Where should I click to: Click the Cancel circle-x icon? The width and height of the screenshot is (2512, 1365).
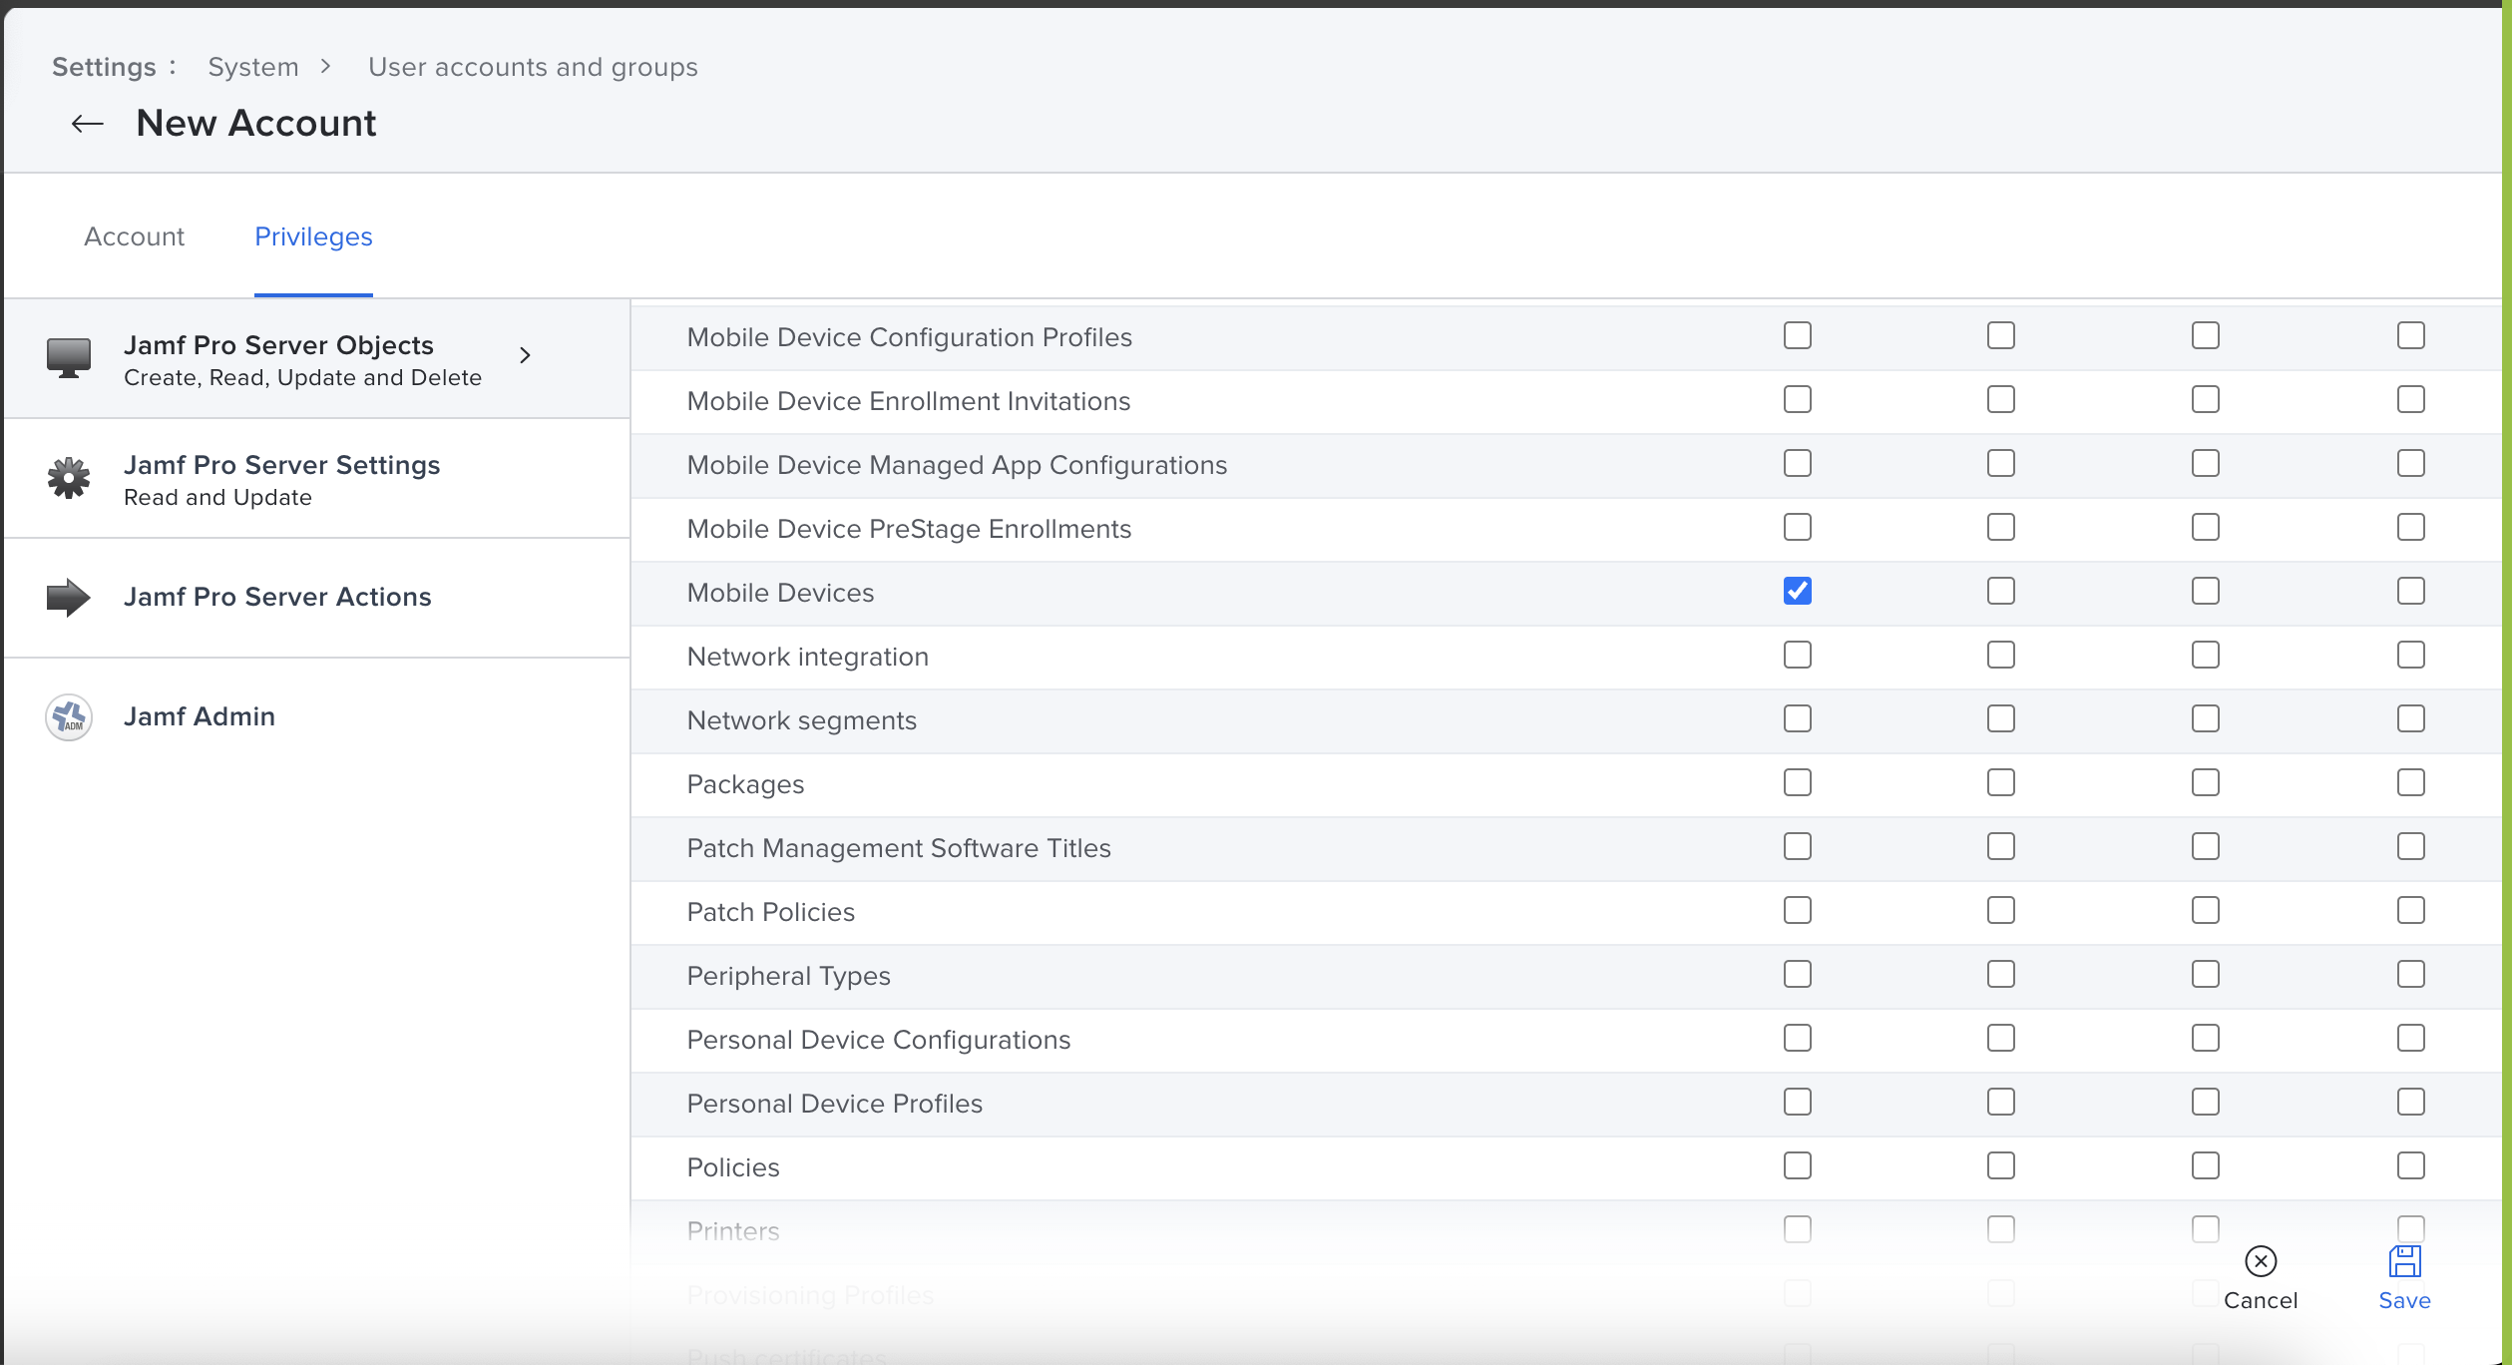coord(2261,1262)
